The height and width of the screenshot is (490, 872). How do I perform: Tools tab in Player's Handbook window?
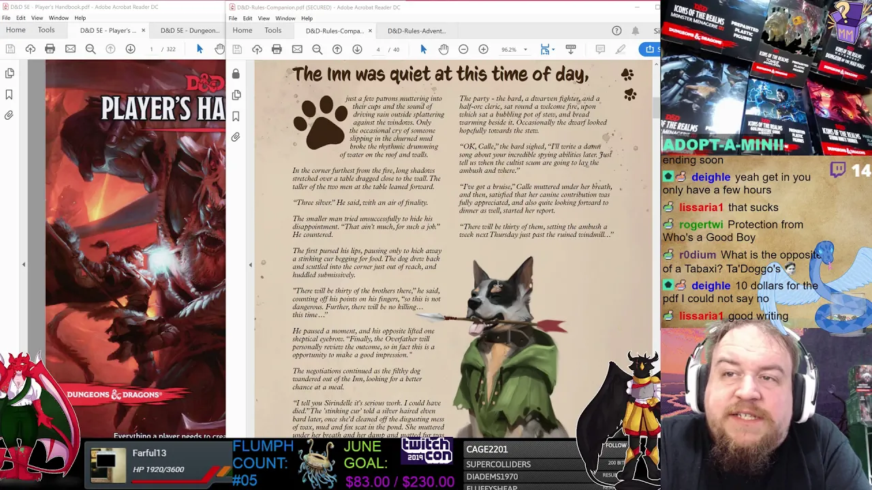46,30
